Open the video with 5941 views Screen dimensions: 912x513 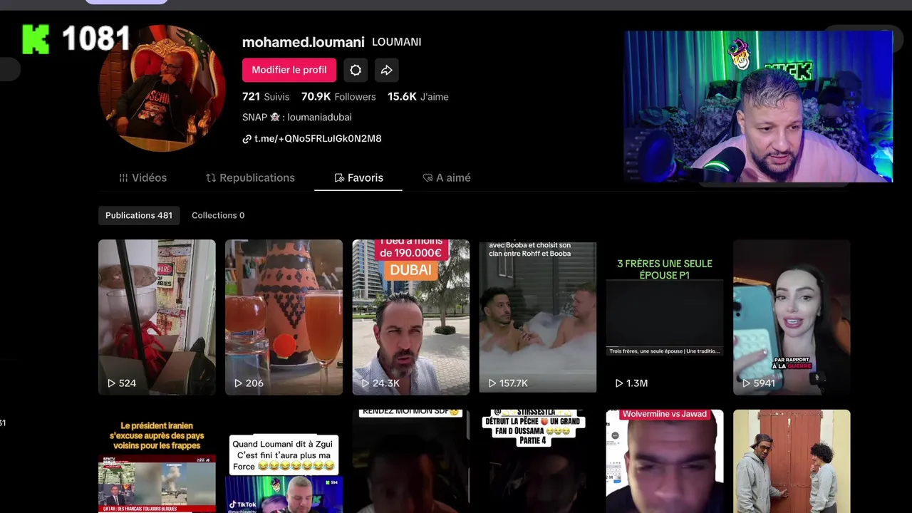click(792, 317)
